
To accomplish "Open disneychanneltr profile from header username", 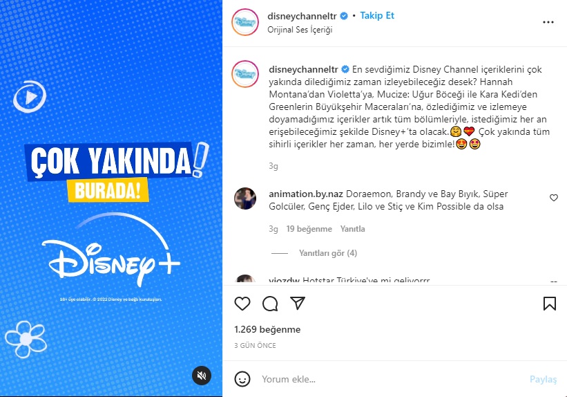I will point(302,16).
